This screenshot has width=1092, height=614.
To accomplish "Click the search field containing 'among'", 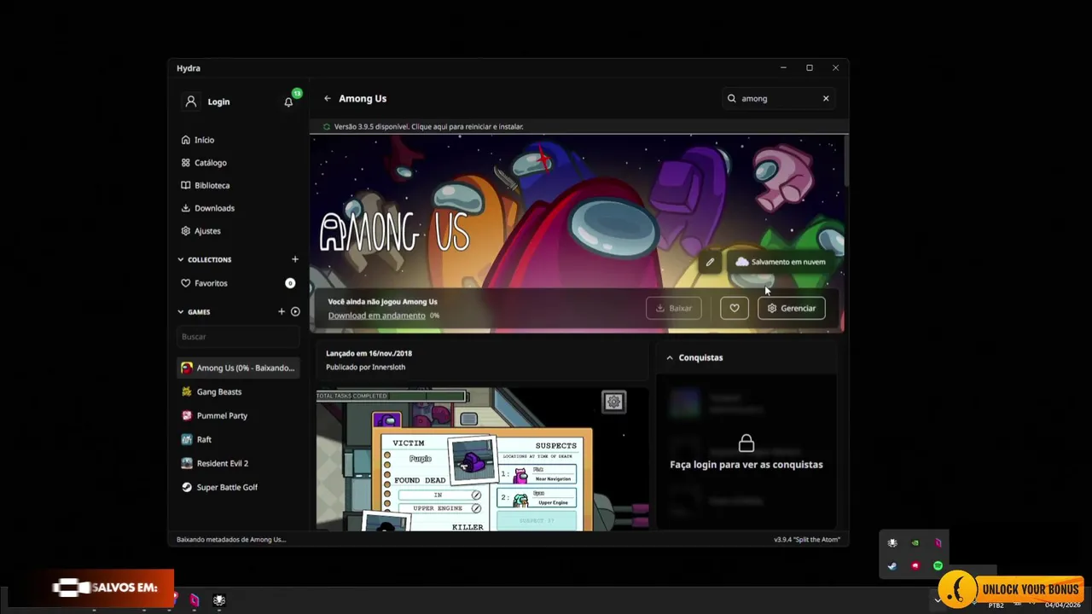I will (x=778, y=99).
